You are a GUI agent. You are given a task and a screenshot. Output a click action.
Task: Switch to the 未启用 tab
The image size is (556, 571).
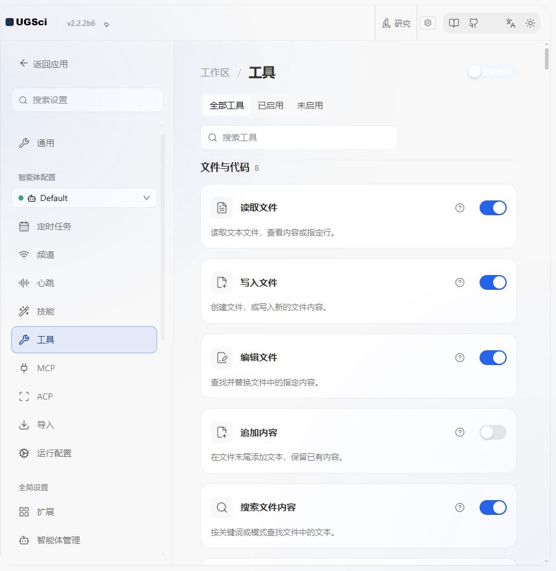(310, 105)
